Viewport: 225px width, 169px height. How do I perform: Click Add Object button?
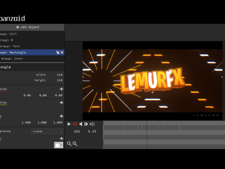point(28,27)
